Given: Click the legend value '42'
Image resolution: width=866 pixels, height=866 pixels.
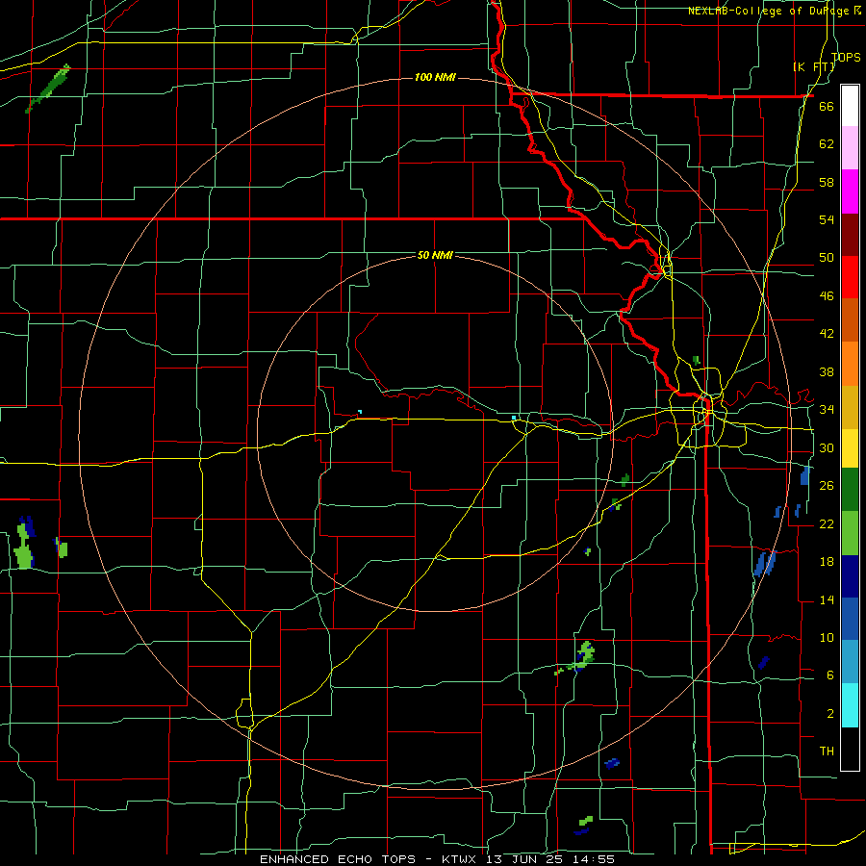Looking at the screenshot, I should 827,333.
